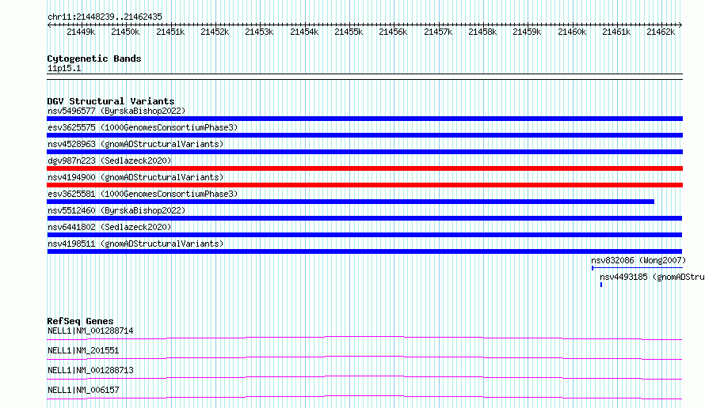Screen dimensions: 705x408
Task: Click the nsv4194900 (gnomADStructuralVariants) label
Action: (x=135, y=177)
